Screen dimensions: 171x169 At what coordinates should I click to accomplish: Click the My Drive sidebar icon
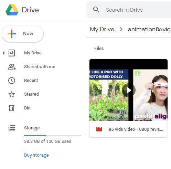[x=12, y=53]
